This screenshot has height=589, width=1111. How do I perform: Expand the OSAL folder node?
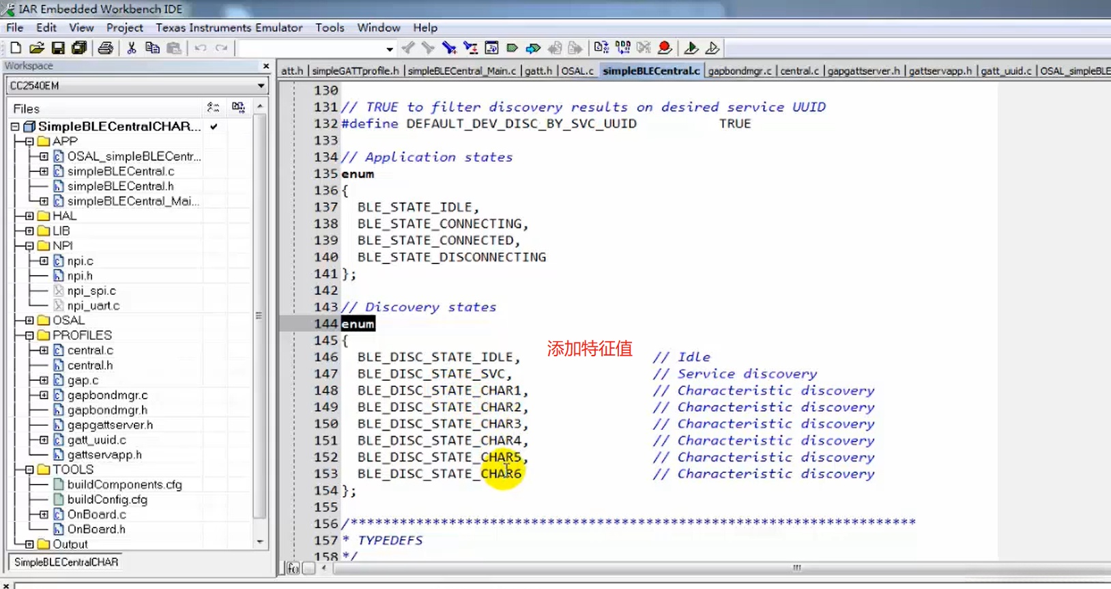pos(29,320)
